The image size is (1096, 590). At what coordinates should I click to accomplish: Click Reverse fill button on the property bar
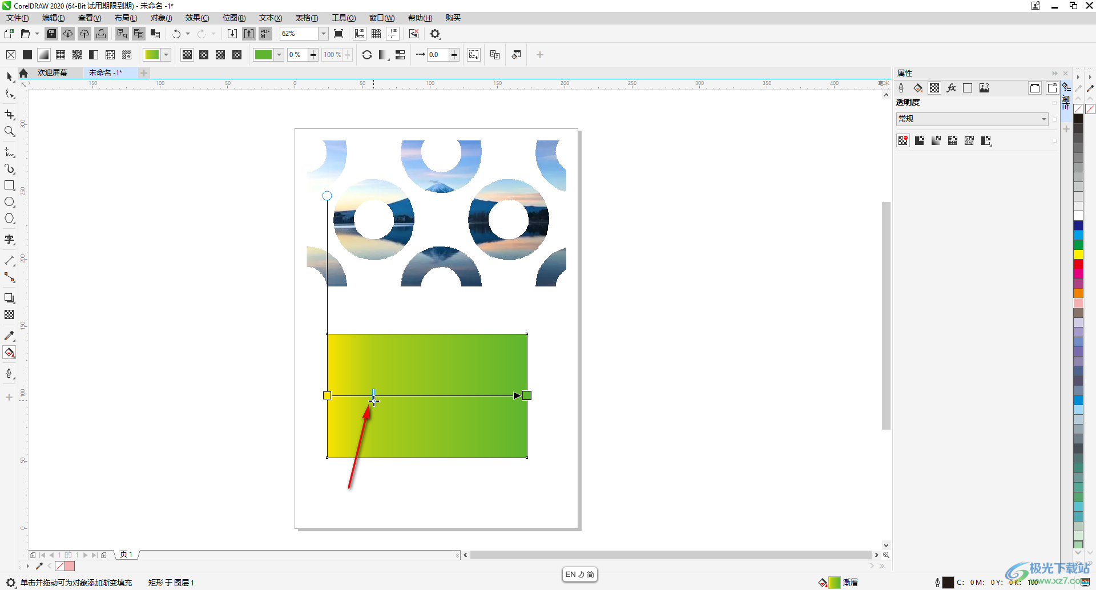[x=367, y=55]
